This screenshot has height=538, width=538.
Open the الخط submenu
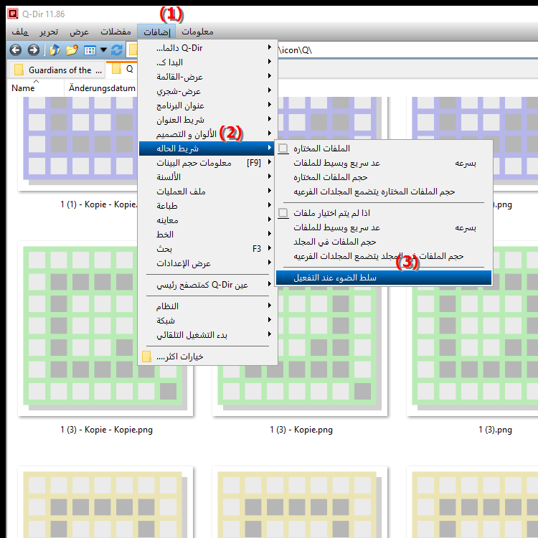tap(207, 235)
